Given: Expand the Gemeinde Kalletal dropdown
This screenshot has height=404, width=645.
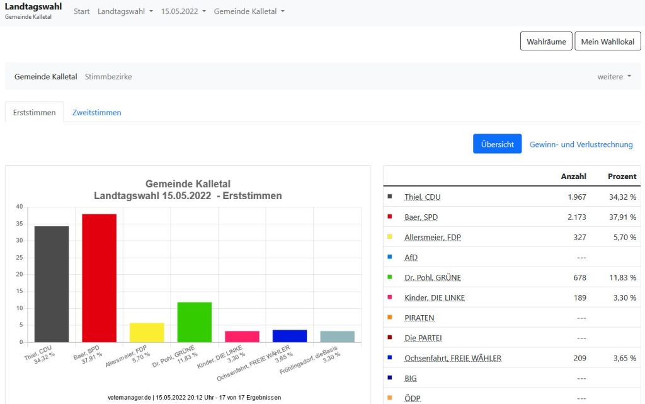Looking at the screenshot, I should pos(249,11).
